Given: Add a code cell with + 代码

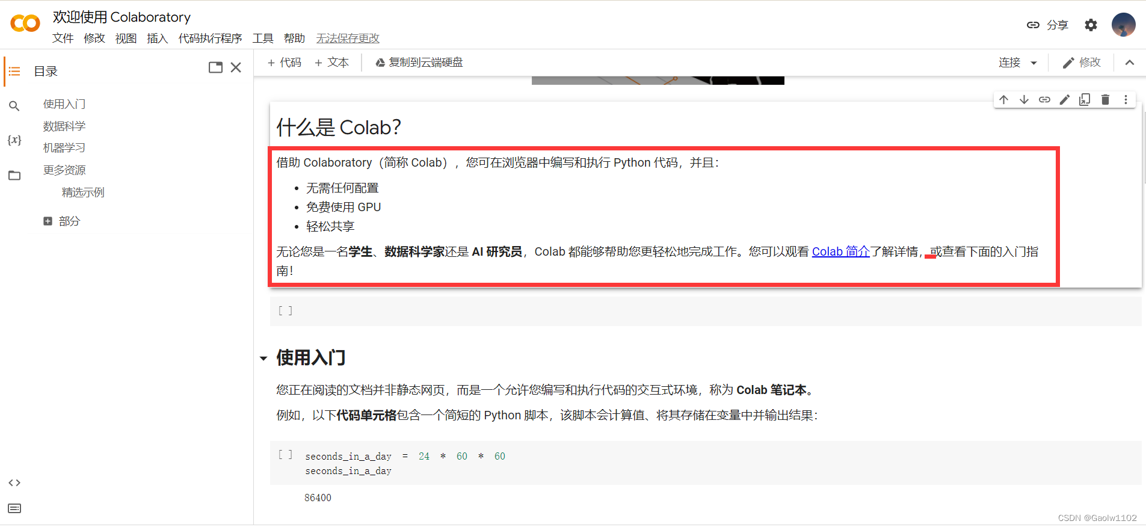Looking at the screenshot, I should tap(285, 63).
